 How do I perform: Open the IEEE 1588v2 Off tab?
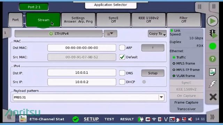point(148,20)
